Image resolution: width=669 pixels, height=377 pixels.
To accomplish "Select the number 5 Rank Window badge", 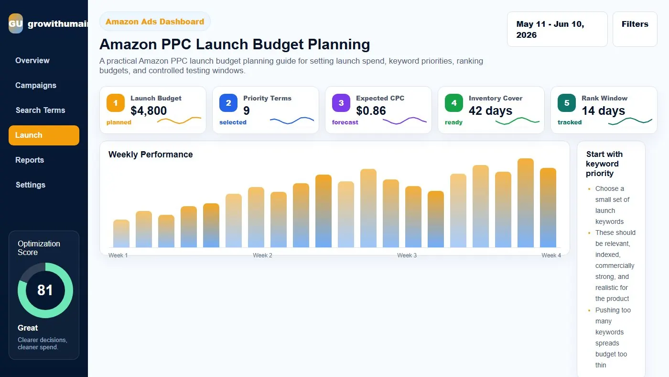I will click(x=567, y=103).
